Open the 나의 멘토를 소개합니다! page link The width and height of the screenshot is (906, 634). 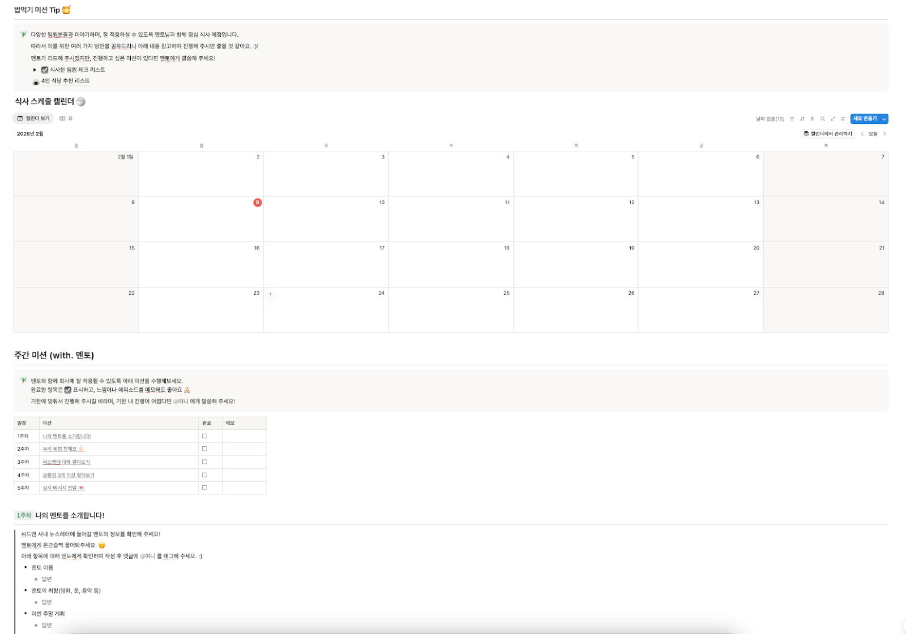pyautogui.click(x=67, y=435)
